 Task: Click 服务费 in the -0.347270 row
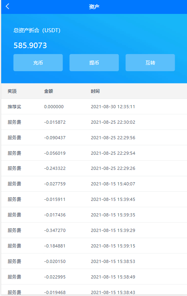pos(14,230)
